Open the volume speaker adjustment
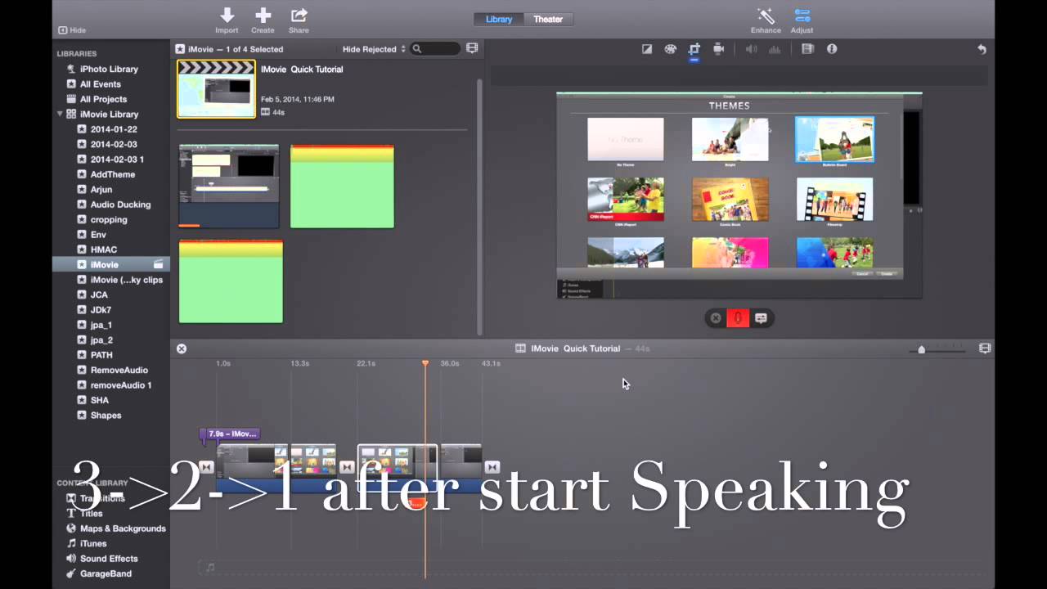The width and height of the screenshot is (1047, 589). pos(750,49)
